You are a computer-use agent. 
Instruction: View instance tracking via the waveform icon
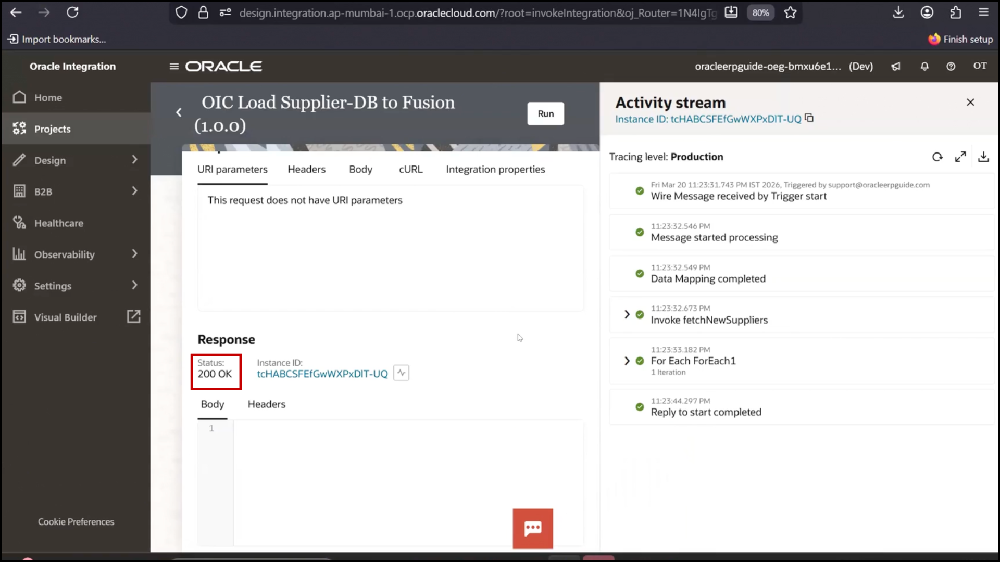coord(401,373)
